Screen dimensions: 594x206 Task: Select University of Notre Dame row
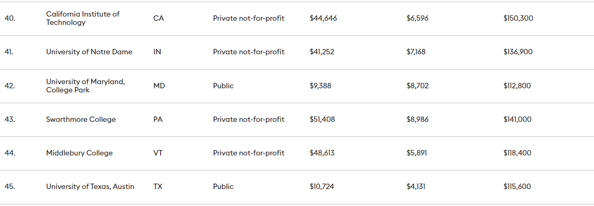coord(89,52)
